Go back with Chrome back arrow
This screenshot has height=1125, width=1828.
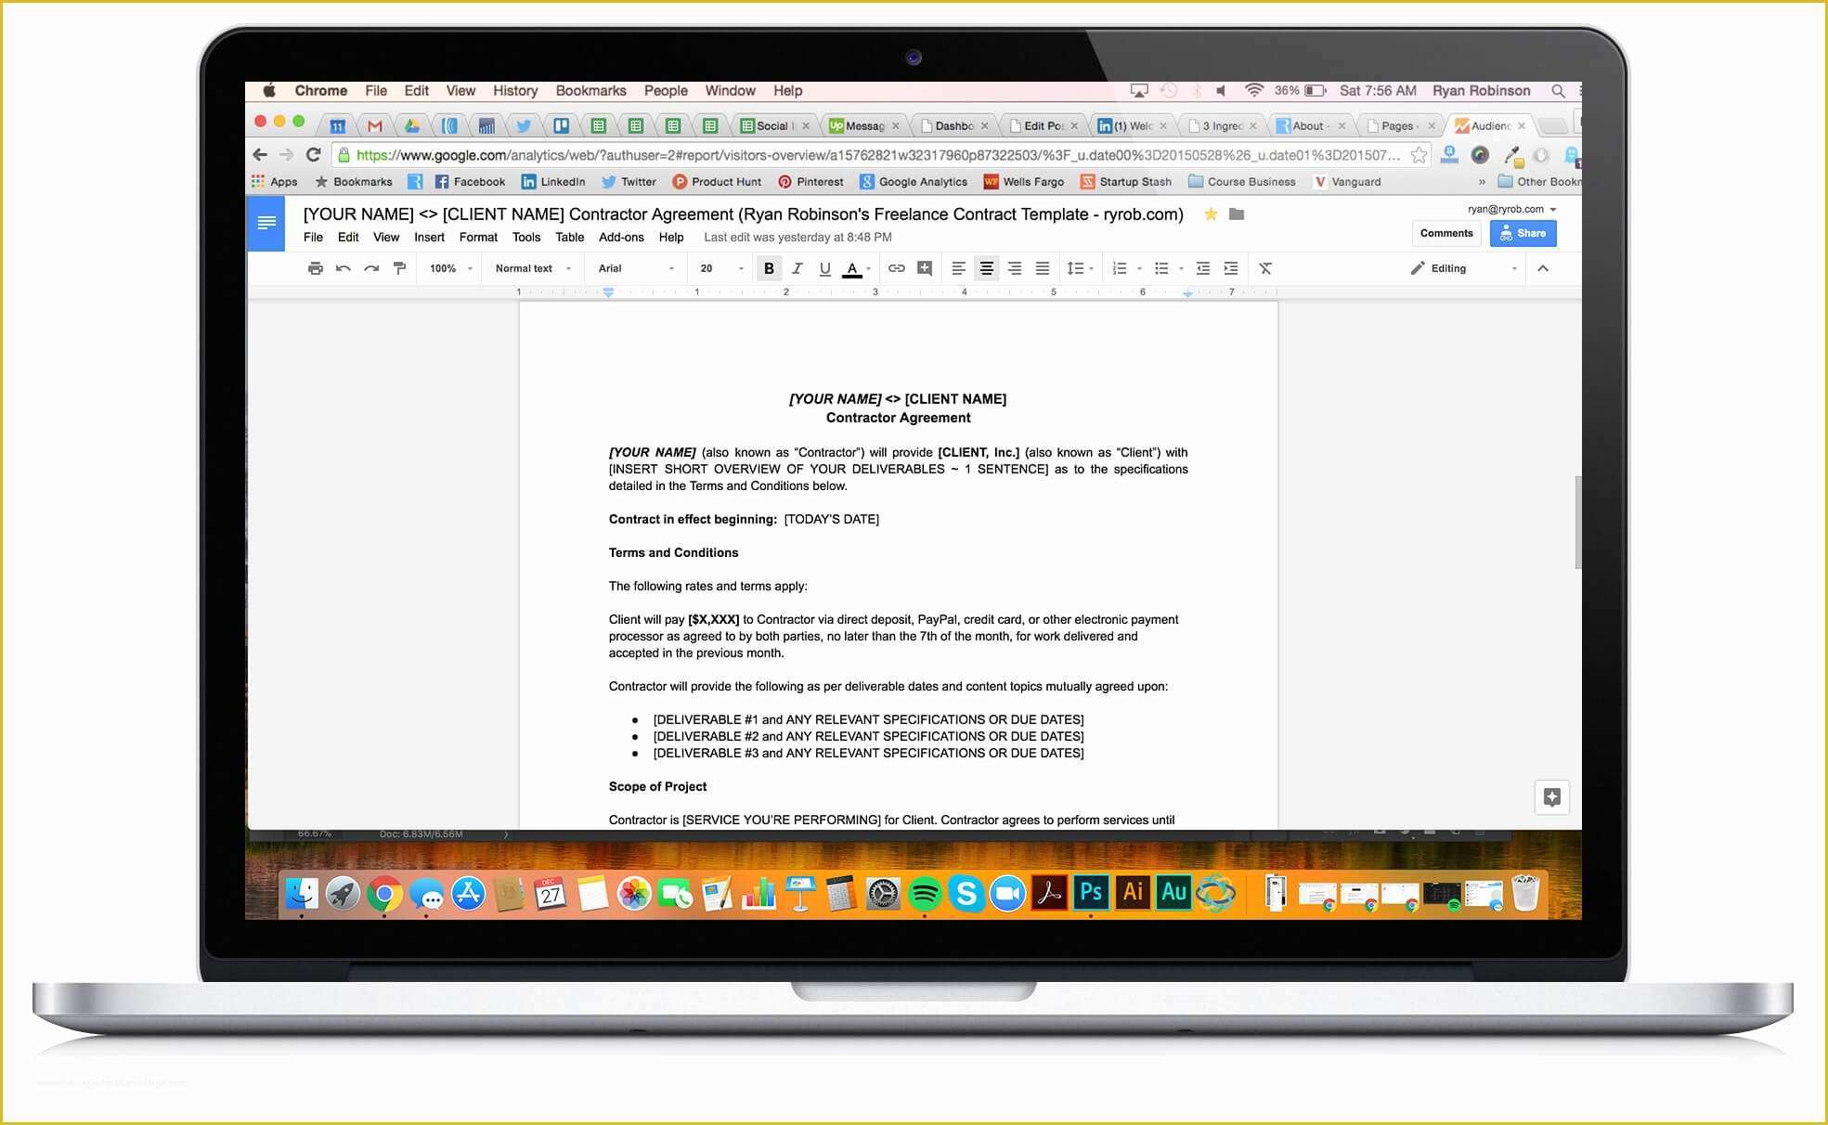(260, 155)
